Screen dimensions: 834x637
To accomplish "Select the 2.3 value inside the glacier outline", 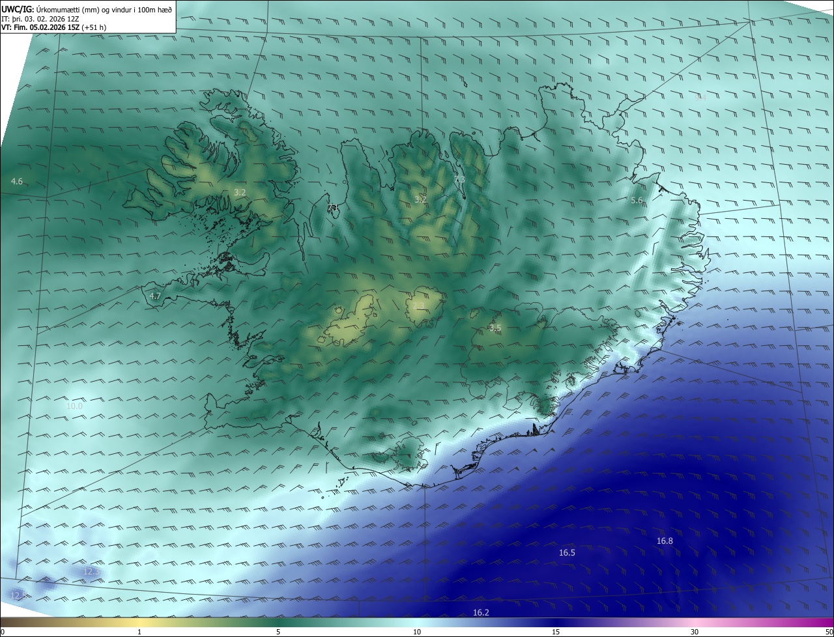I will coord(418,306).
